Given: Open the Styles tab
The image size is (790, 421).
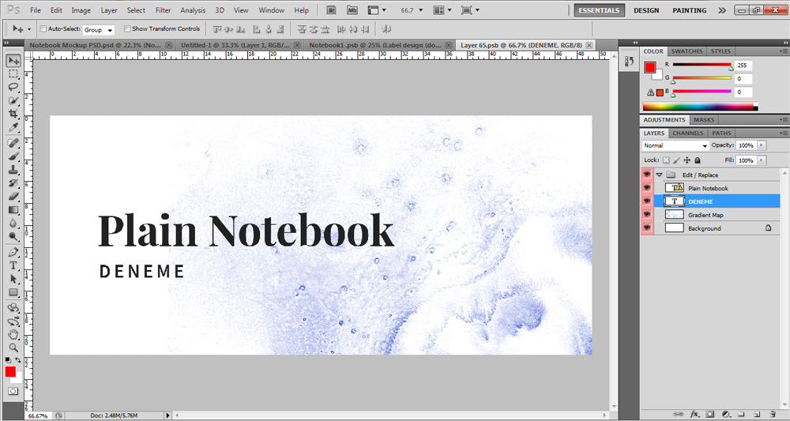Looking at the screenshot, I should [720, 51].
